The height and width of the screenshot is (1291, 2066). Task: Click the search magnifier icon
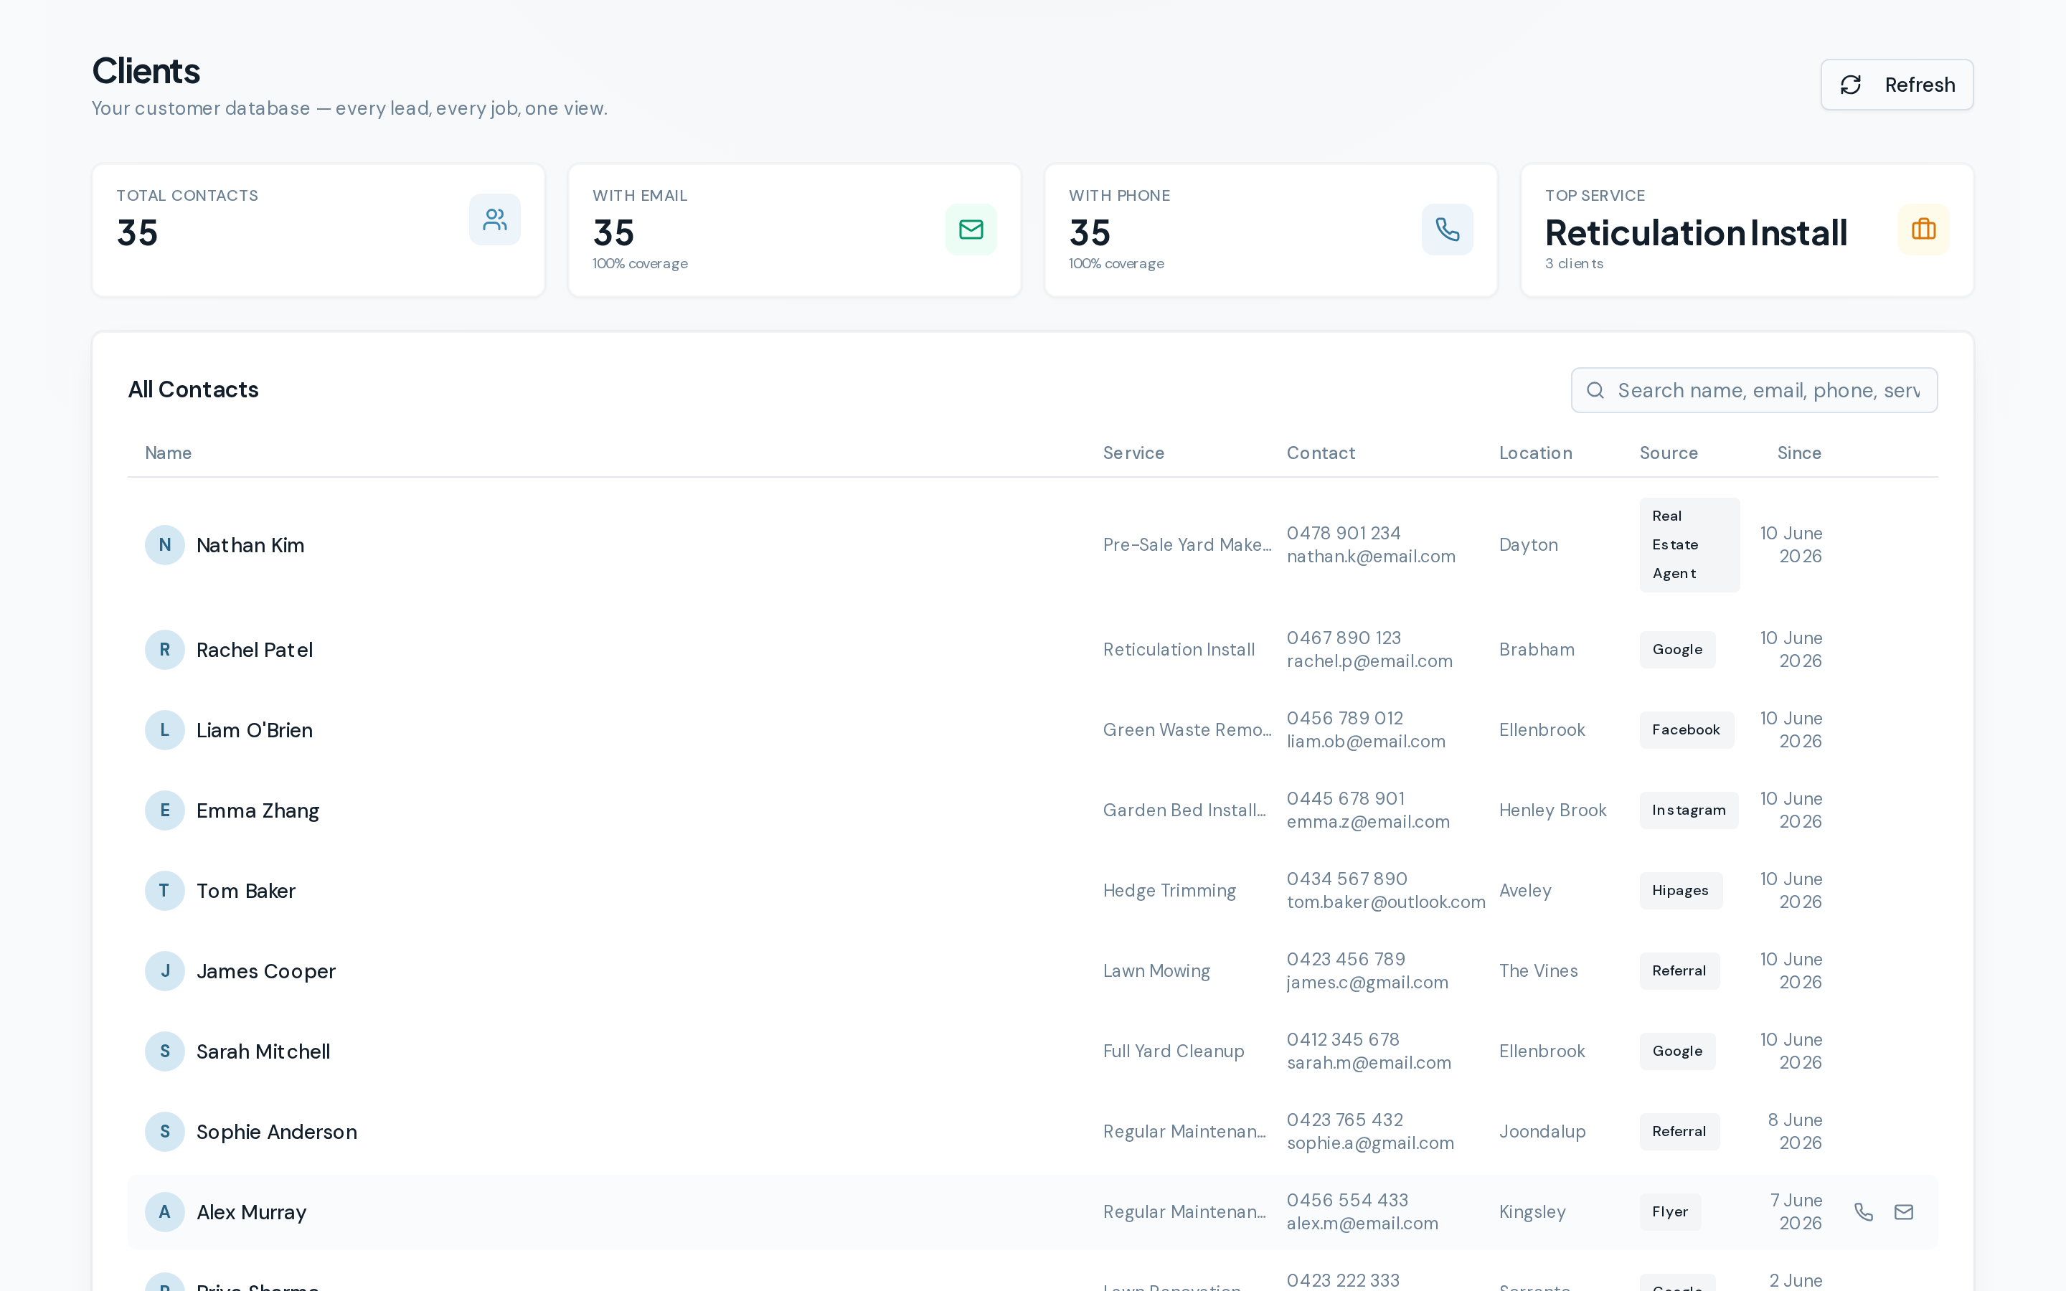(1595, 390)
